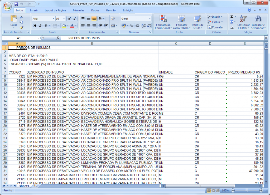Apply red font color A
Image resolution: width=270 pixels, height=195 pixels.
click(72, 26)
